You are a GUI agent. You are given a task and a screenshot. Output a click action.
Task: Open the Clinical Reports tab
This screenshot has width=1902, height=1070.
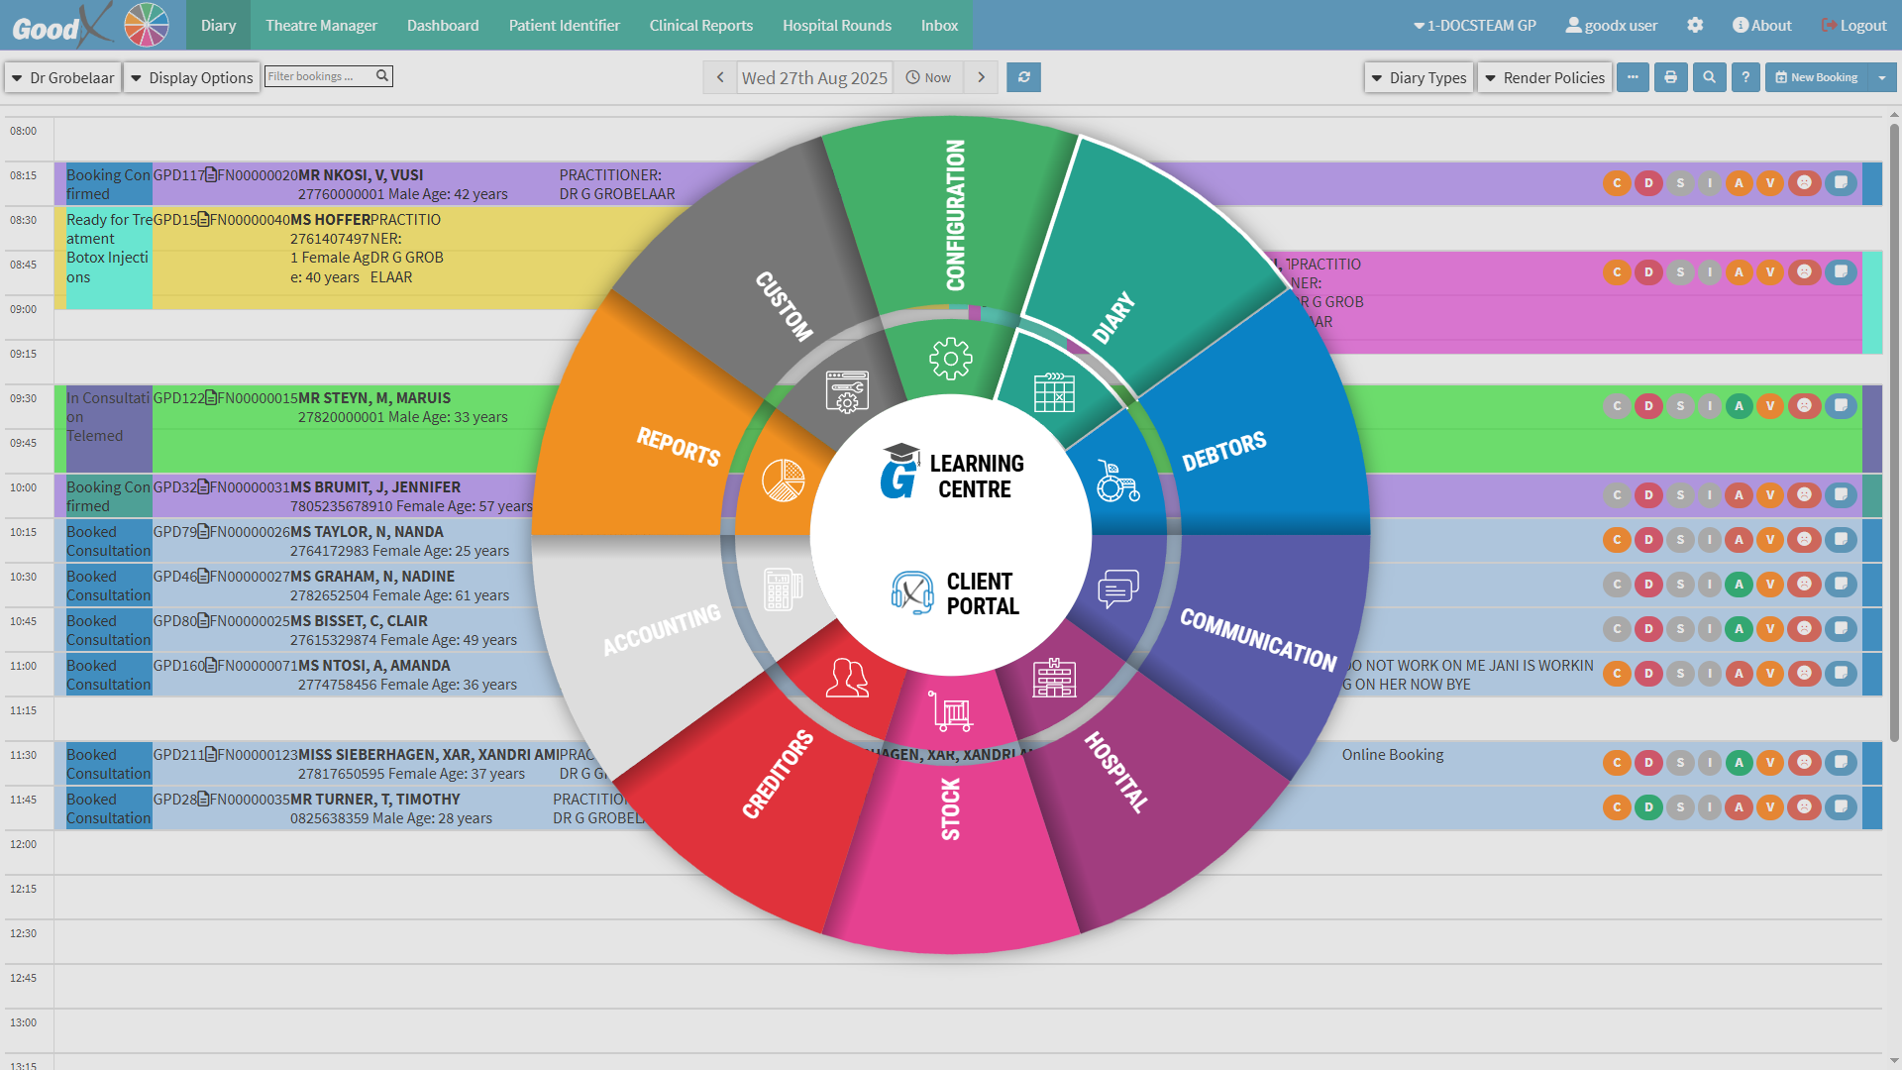(x=700, y=26)
